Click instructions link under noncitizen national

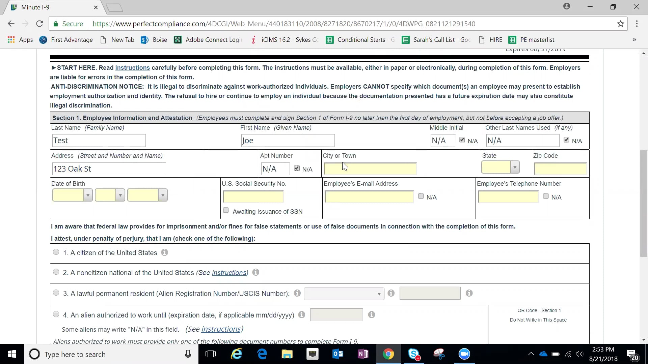click(229, 273)
